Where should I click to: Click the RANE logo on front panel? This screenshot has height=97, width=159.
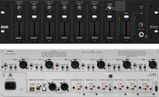(5, 27)
